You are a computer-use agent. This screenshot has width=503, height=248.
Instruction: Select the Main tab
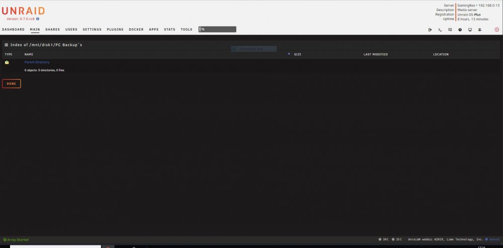(35, 30)
